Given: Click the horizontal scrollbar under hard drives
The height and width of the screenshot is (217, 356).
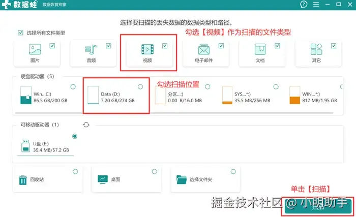Looking at the screenshot, I should pyautogui.click(x=174, y=113).
